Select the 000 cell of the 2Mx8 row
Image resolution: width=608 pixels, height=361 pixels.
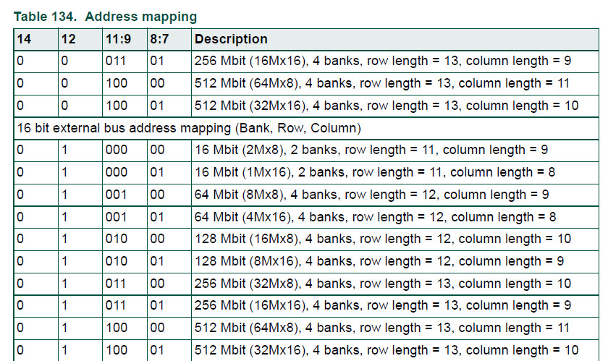coord(124,150)
